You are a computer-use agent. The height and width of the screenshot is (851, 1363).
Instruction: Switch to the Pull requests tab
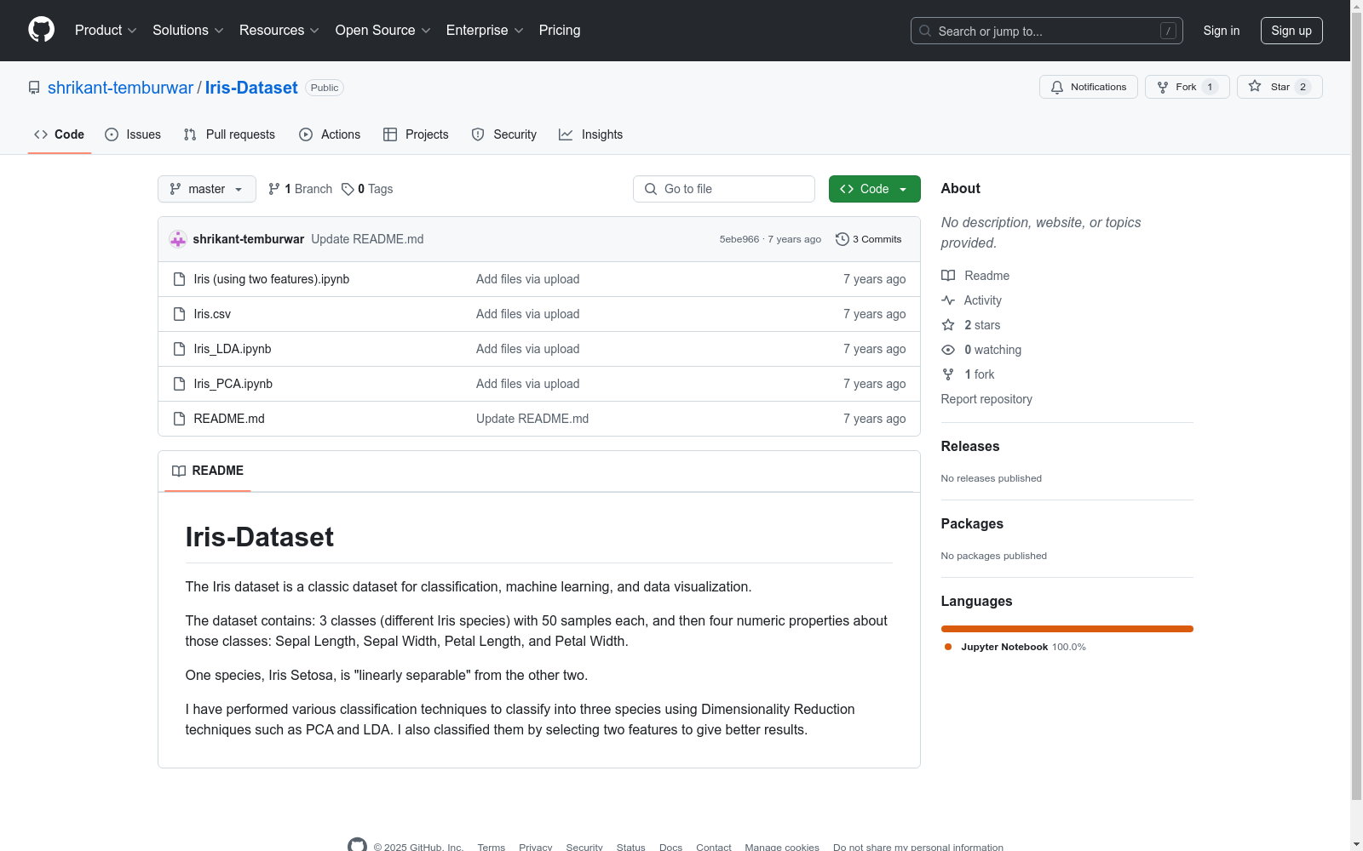[x=229, y=134]
